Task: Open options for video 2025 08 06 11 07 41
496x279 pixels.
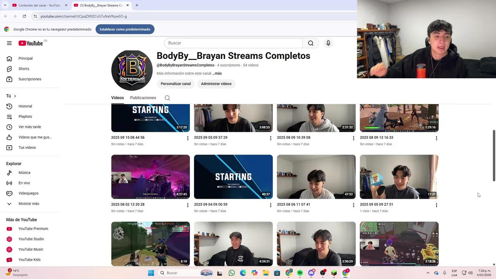Action: point(353,205)
